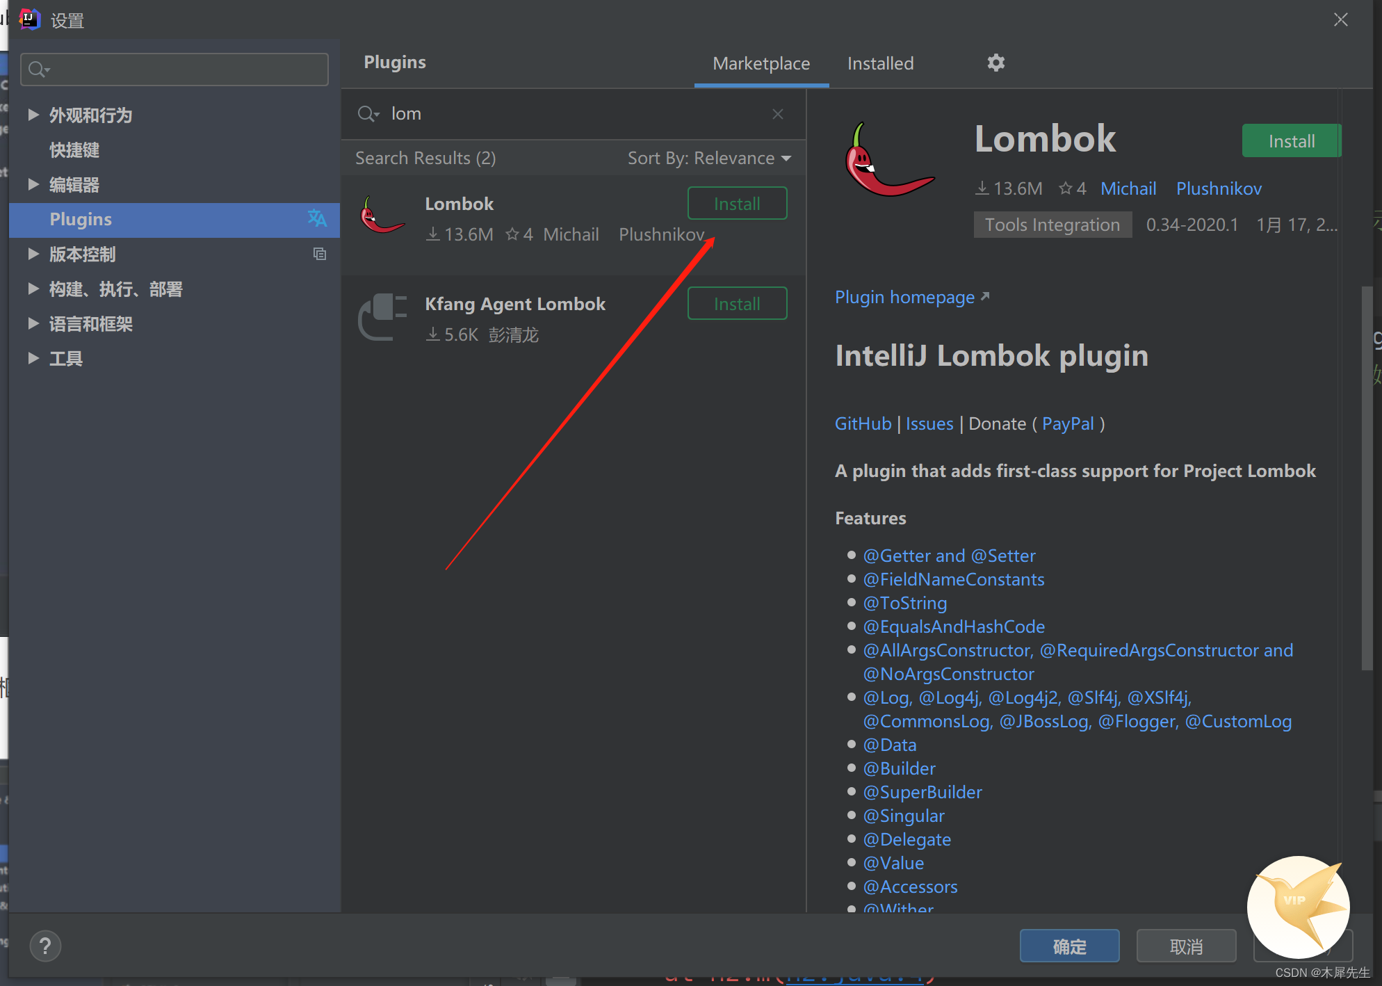Click the 'Search Results (2)' label
The height and width of the screenshot is (986, 1382).
click(x=425, y=158)
